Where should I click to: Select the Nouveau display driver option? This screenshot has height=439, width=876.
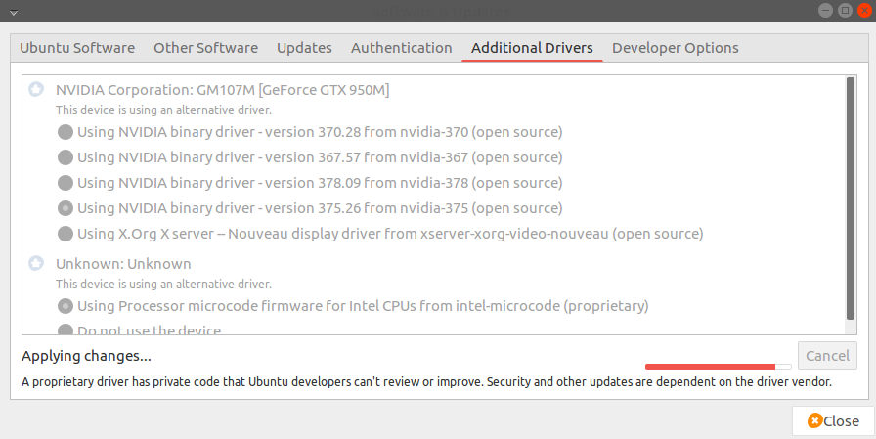pyautogui.click(x=66, y=234)
